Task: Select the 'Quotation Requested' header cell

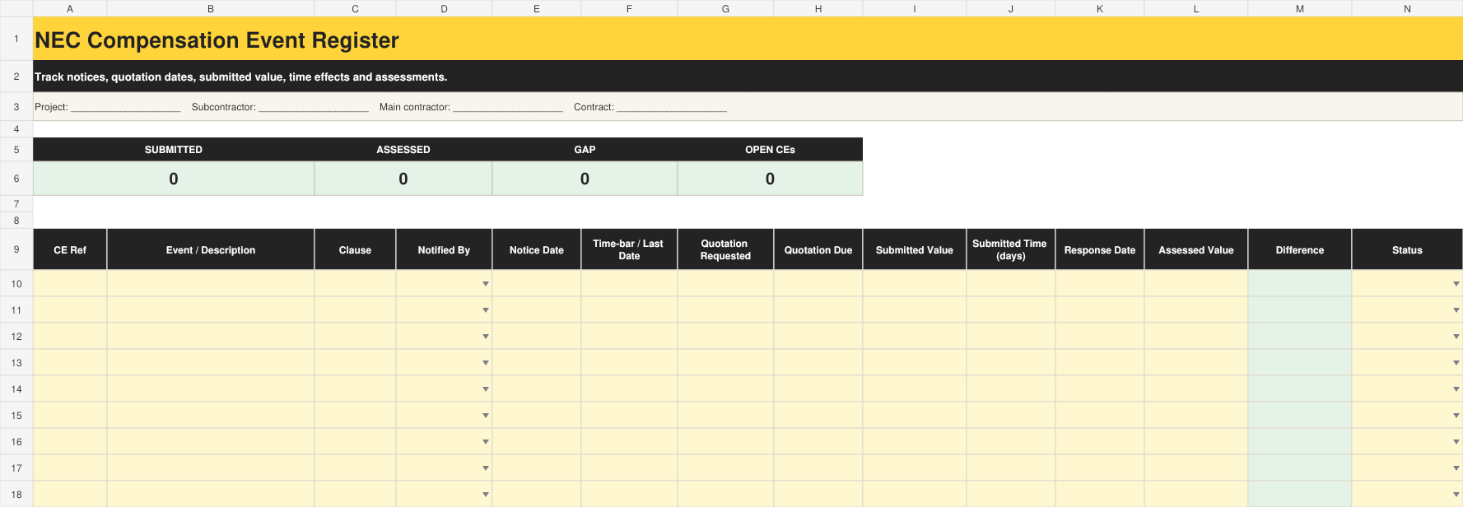Action: (x=725, y=249)
